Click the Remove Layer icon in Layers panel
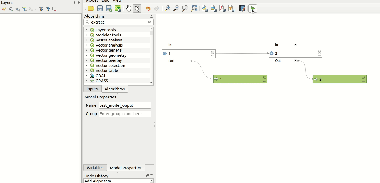Image resolution: width=380 pixels, height=183 pixels. [x=54, y=9]
